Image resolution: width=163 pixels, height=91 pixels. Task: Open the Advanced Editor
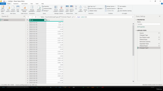(47, 9)
